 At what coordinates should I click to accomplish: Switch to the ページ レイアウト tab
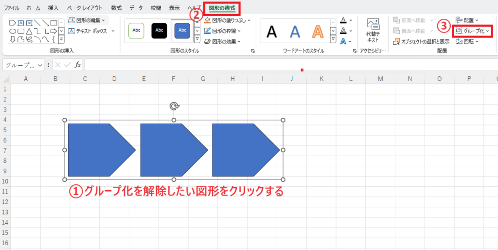(85, 8)
